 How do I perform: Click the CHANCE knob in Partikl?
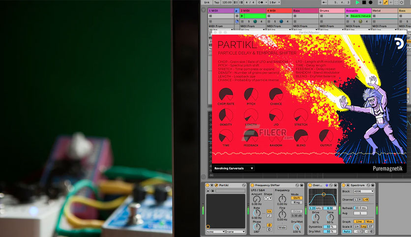click(276, 94)
